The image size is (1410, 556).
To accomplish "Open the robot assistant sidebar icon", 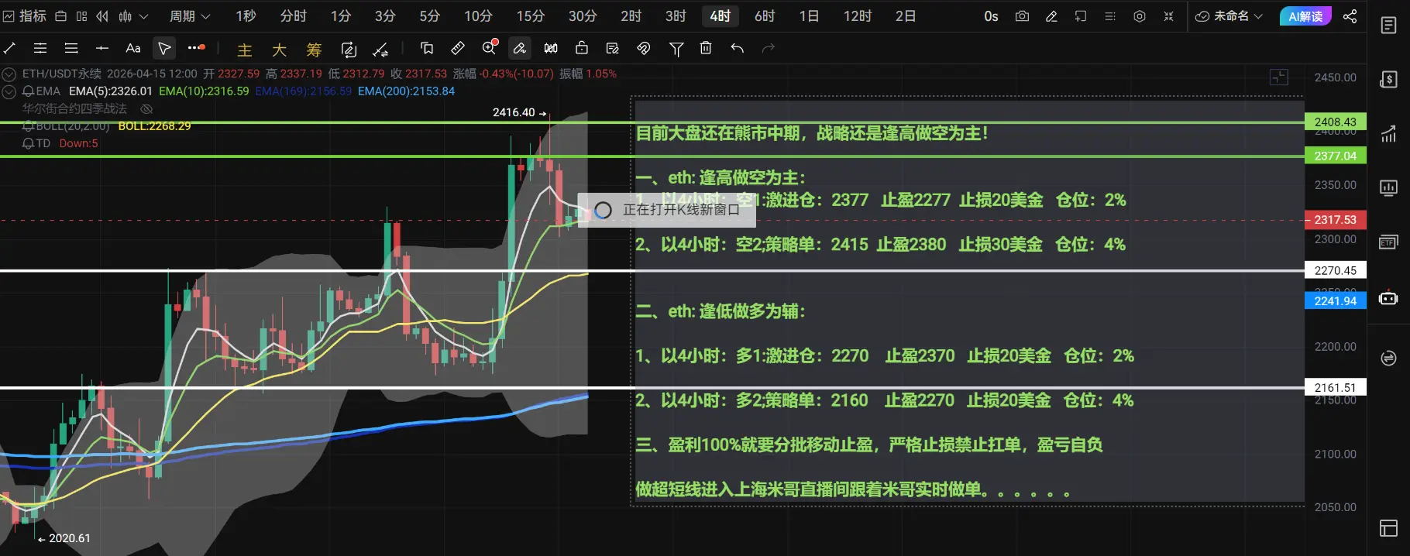I will (1388, 297).
